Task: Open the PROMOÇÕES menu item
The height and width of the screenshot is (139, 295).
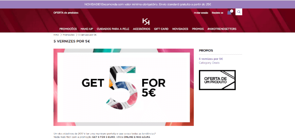Action: 68,29
